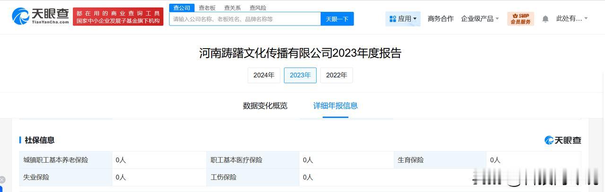Viewport: 605px width, 192px height.
Task: Close the floating widget with the X
Action: [x=2, y=180]
